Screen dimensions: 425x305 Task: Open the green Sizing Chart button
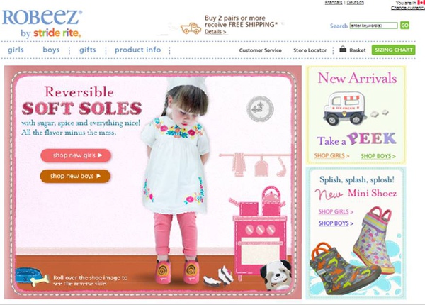click(393, 50)
